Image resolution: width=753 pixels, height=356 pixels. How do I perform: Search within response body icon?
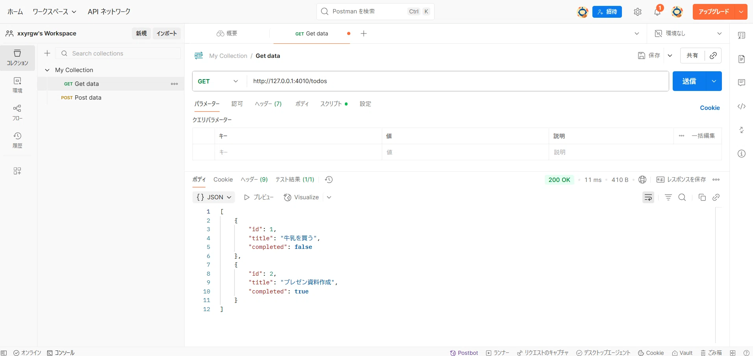tap(682, 197)
